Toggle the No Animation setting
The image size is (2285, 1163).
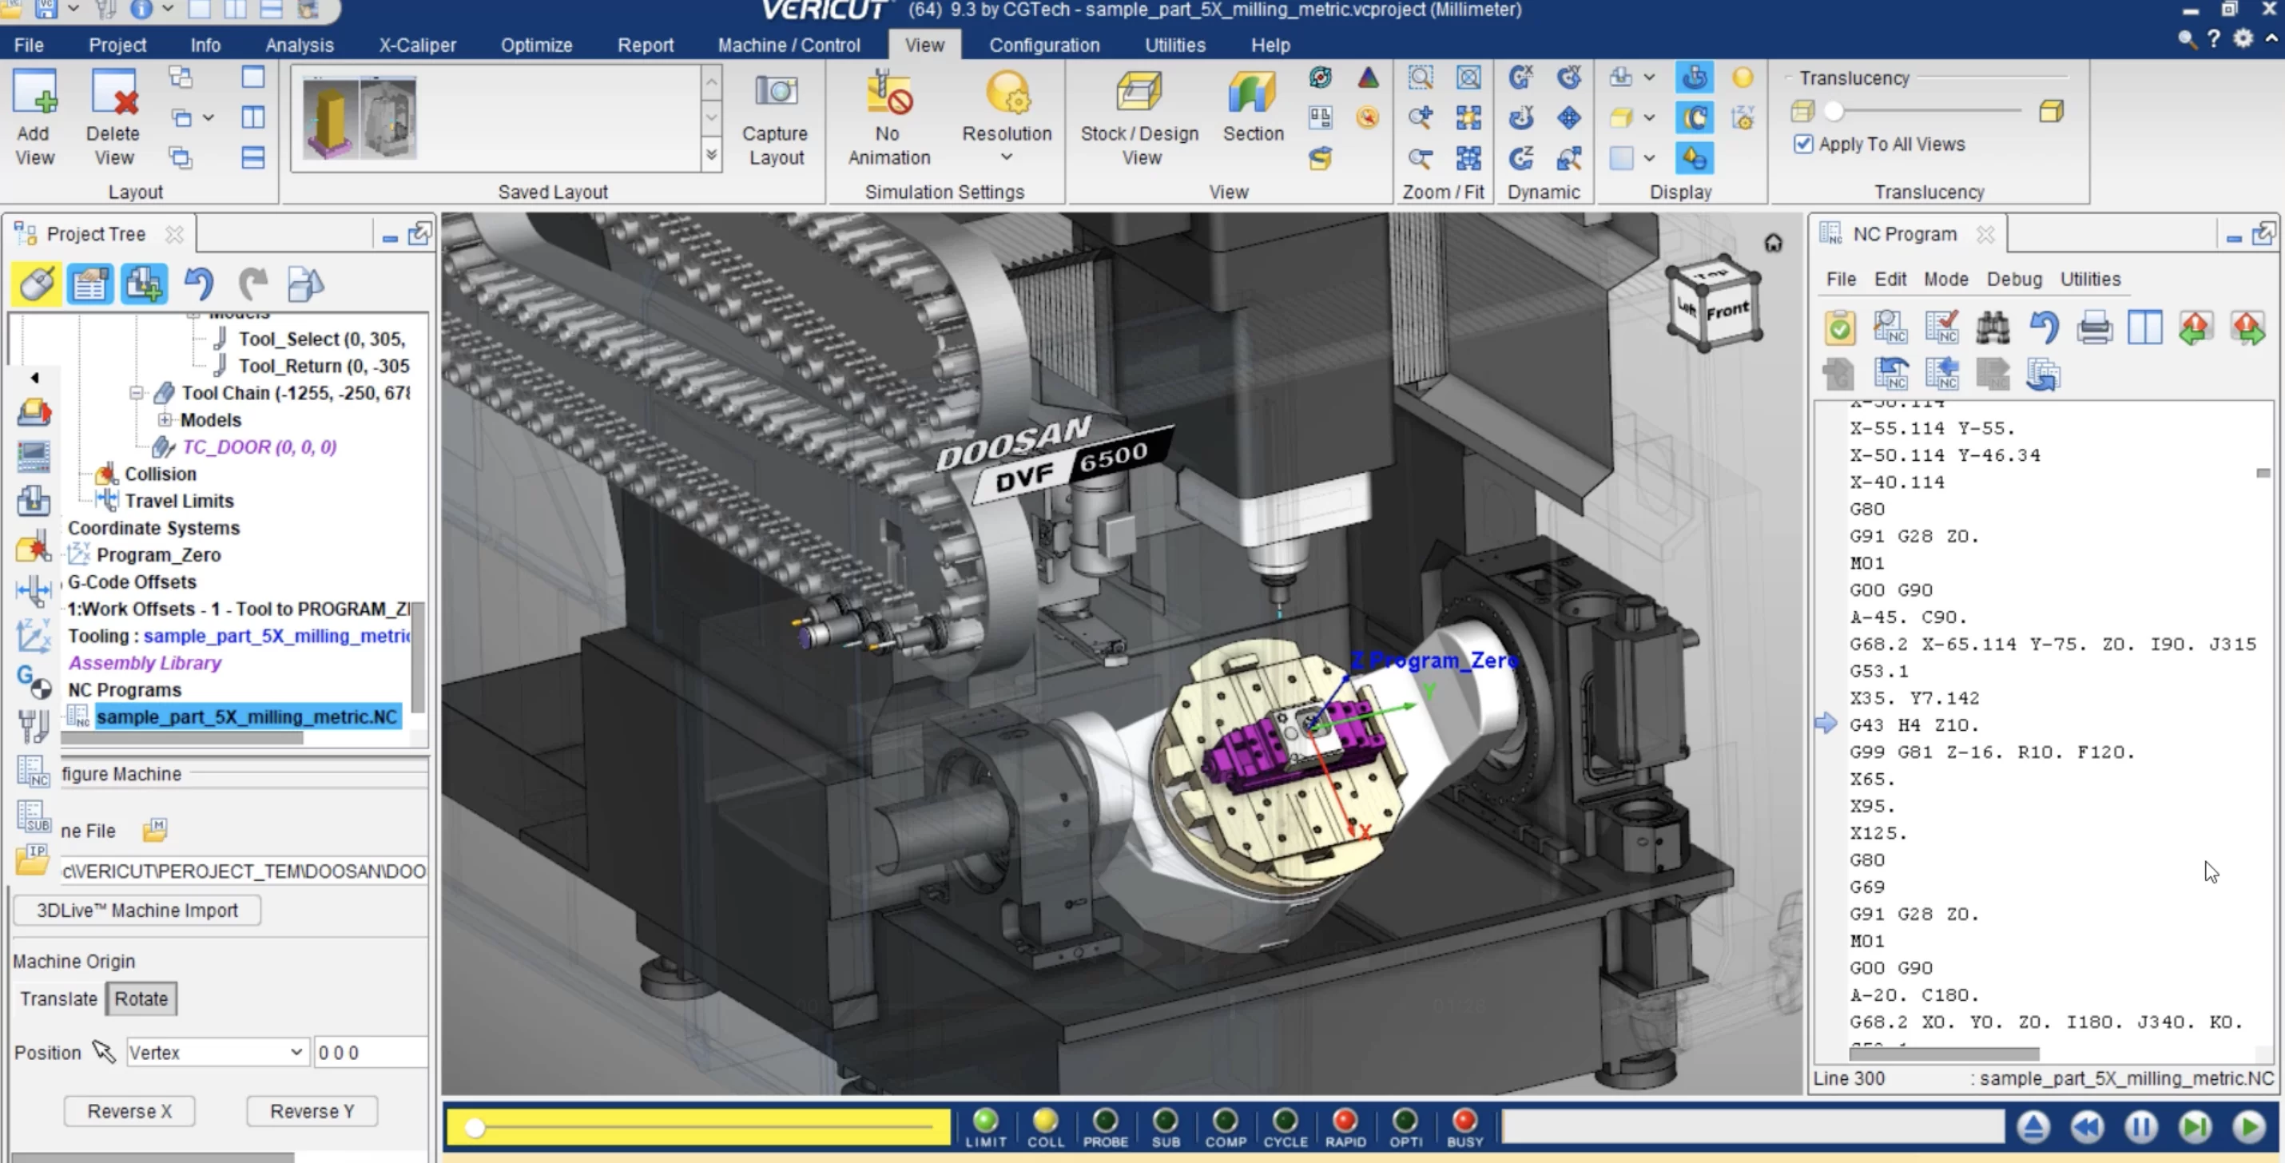click(888, 119)
